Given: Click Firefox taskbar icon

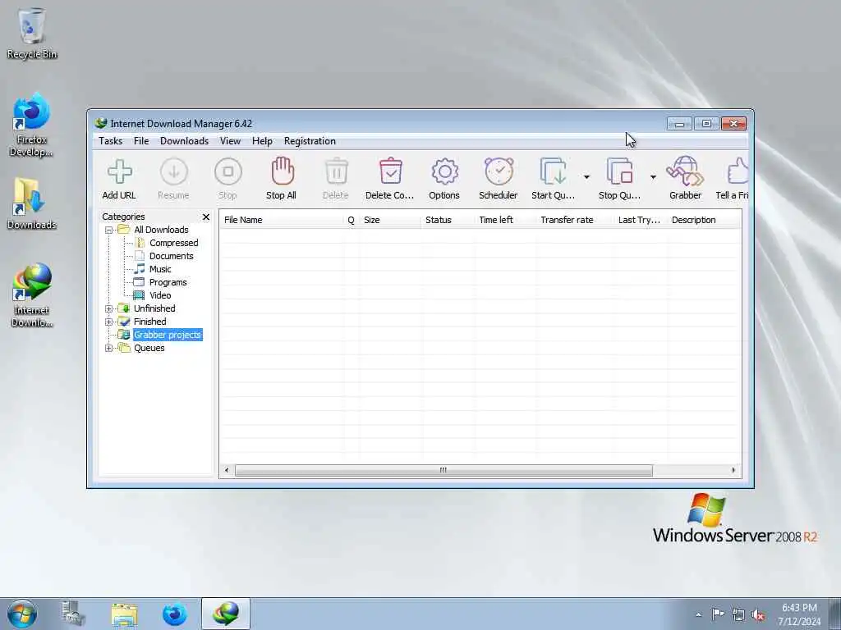Looking at the screenshot, I should 175,614.
